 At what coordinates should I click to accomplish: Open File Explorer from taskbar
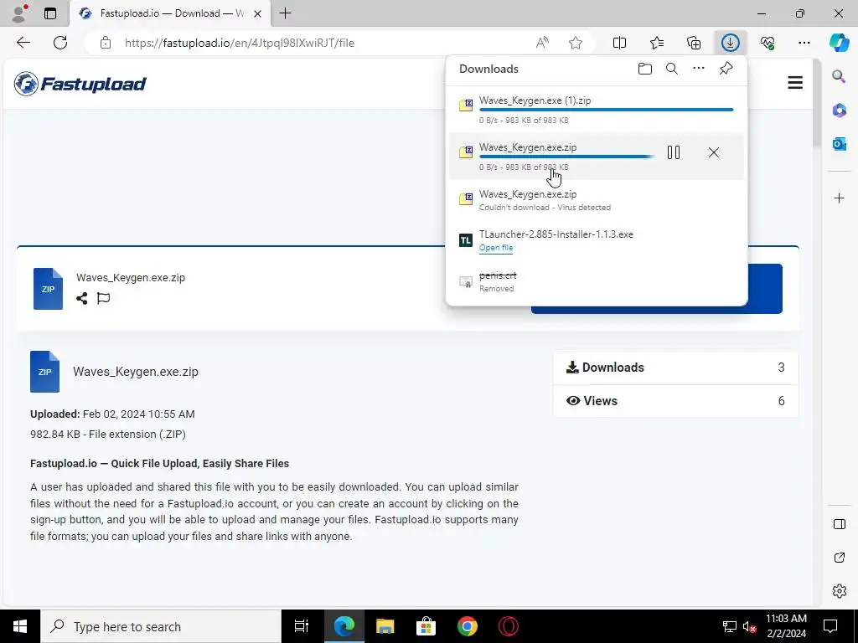click(385, 626)
